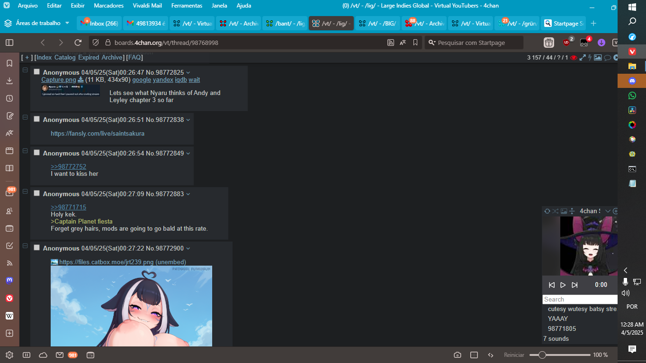Image resolution: width=646 pixels, height=363 pixels.
Task: Click the uBlock Origin extension icon
Action: [x=567, y=43]
